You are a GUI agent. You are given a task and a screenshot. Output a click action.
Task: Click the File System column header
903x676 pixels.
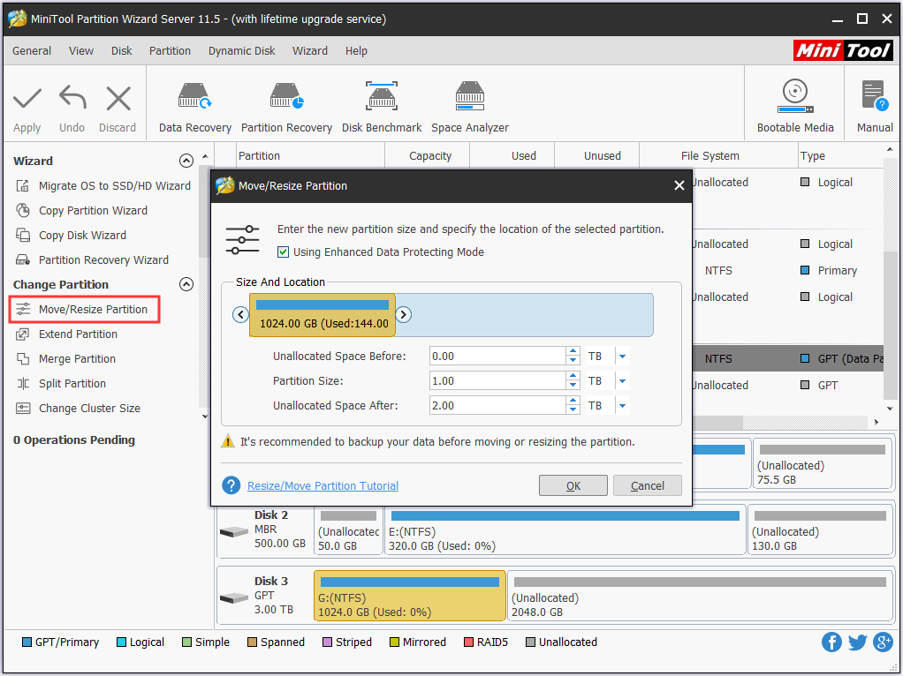pyautogui.click(x=710, y=155)
